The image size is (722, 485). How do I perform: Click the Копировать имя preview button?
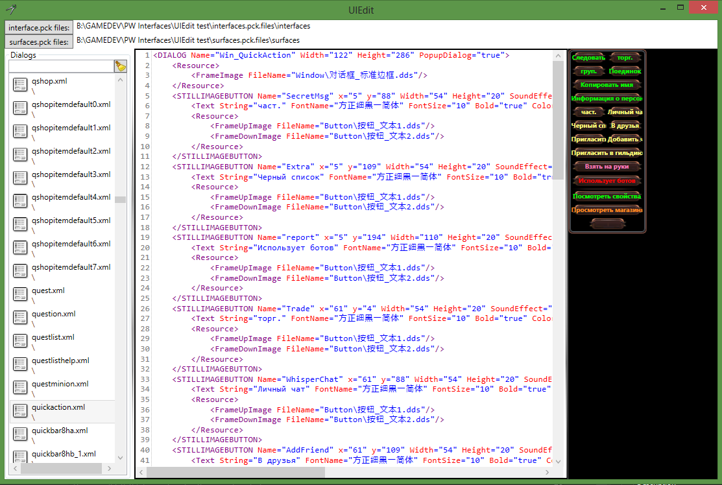[x=607, y=85]
